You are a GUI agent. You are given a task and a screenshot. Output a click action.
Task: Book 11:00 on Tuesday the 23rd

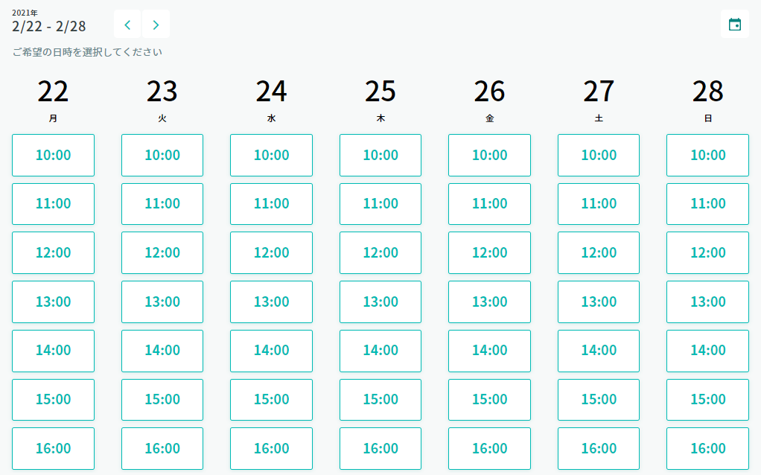(x=162, y=204)
